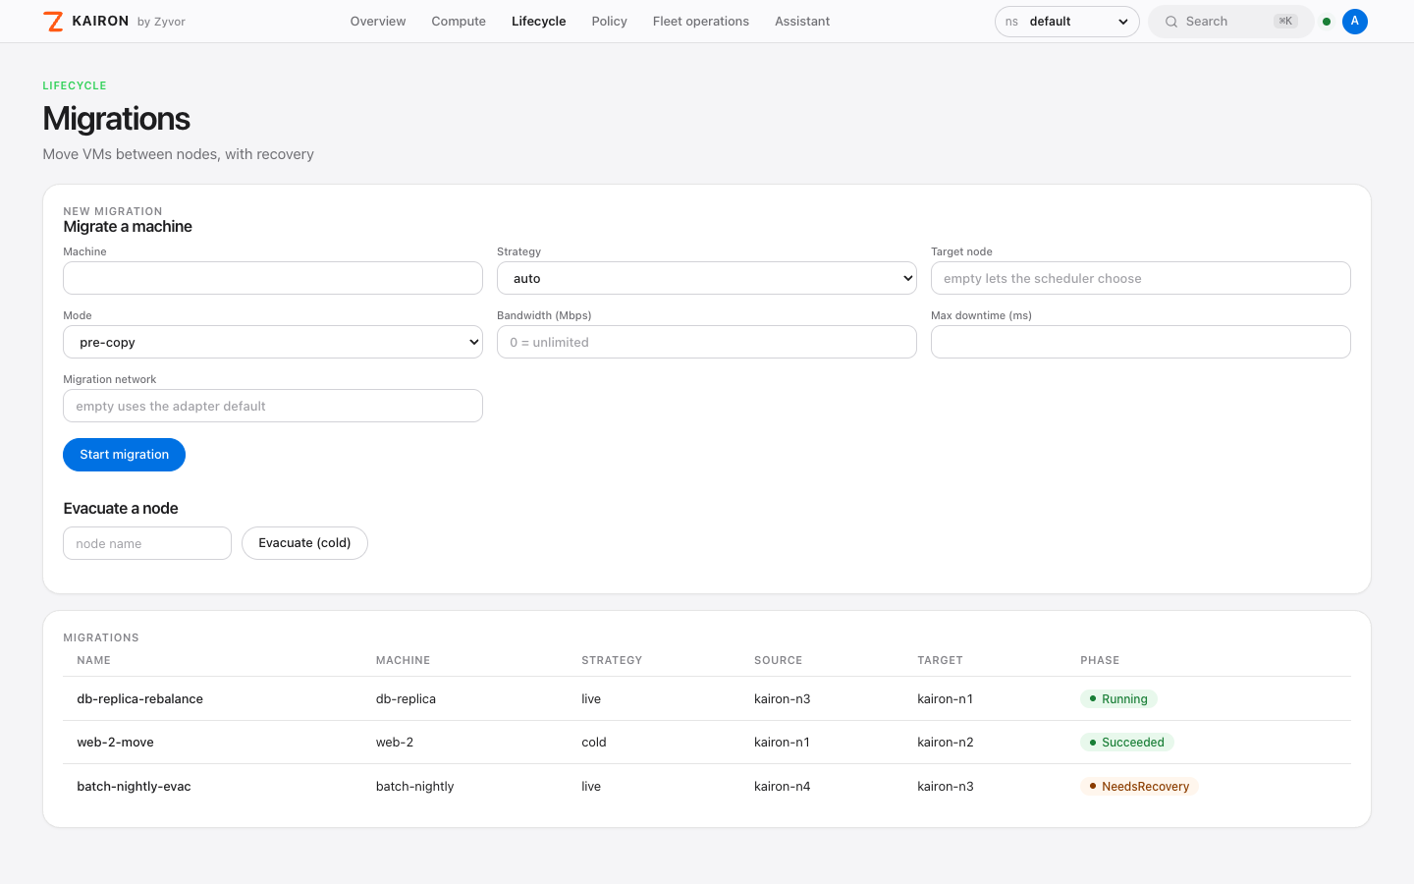This screenshot has height=884, width=1414.
Task: Click the STRATEGY column header
Action: (612, 661)
